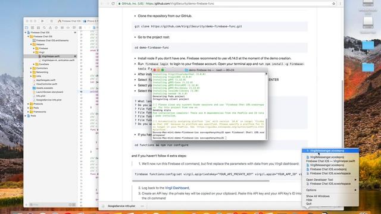Open the Source Control navigator icon
Viewport: 381px width, 214px height.
pyautogui.click(x=33, y=28)
